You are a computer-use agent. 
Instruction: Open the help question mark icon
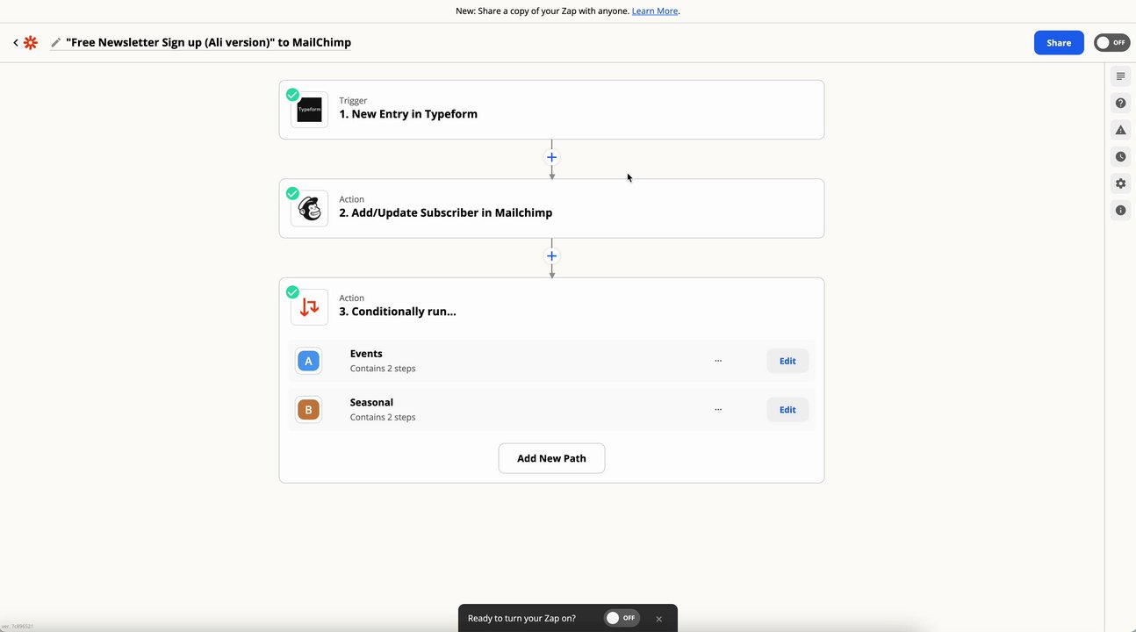1120,104
